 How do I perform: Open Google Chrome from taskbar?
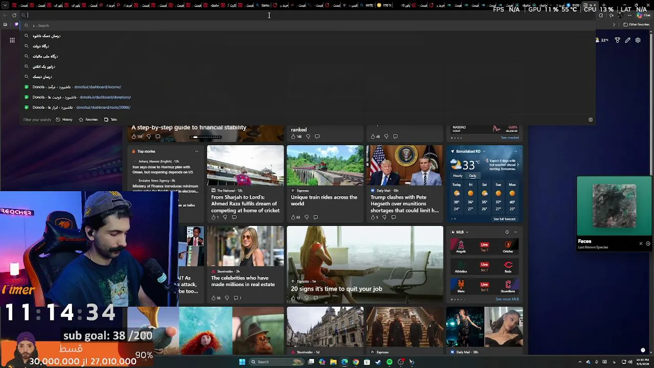coord(356,362)
